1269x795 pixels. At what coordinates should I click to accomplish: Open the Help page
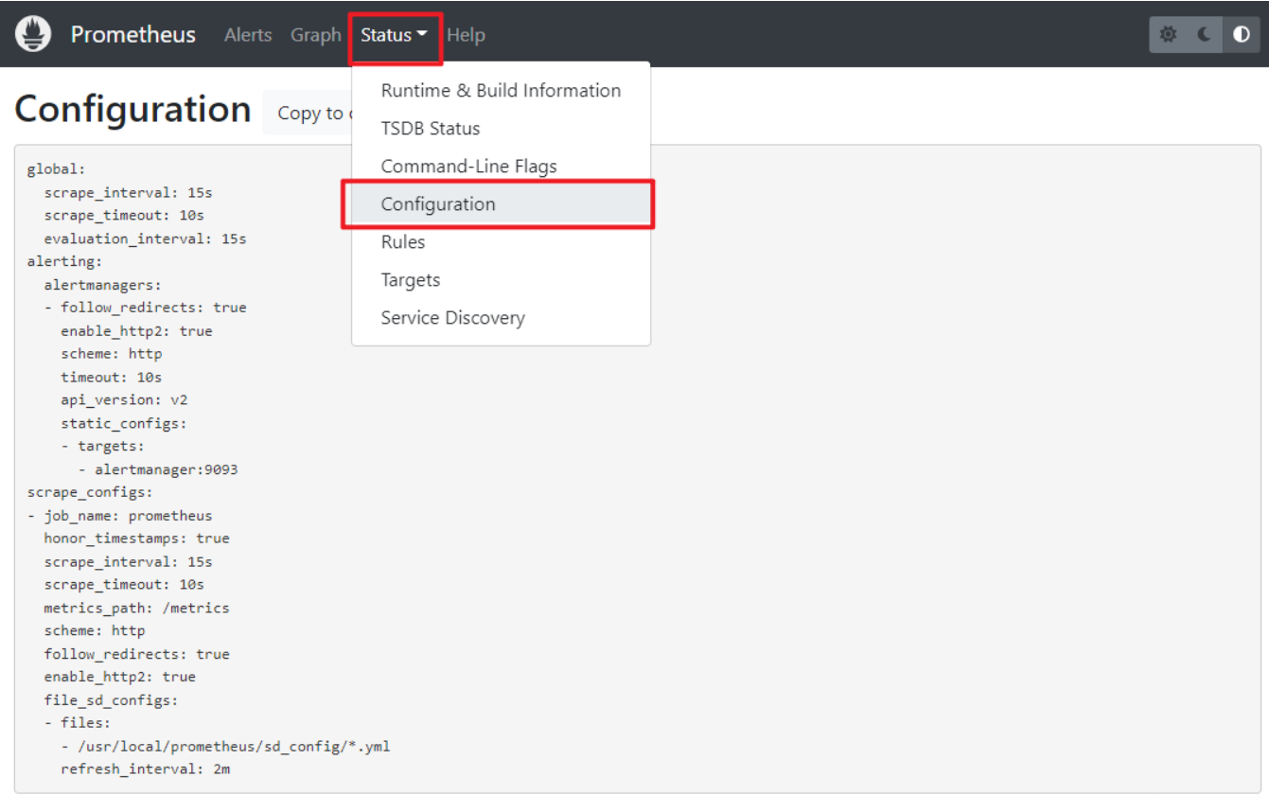coord(466,35)
